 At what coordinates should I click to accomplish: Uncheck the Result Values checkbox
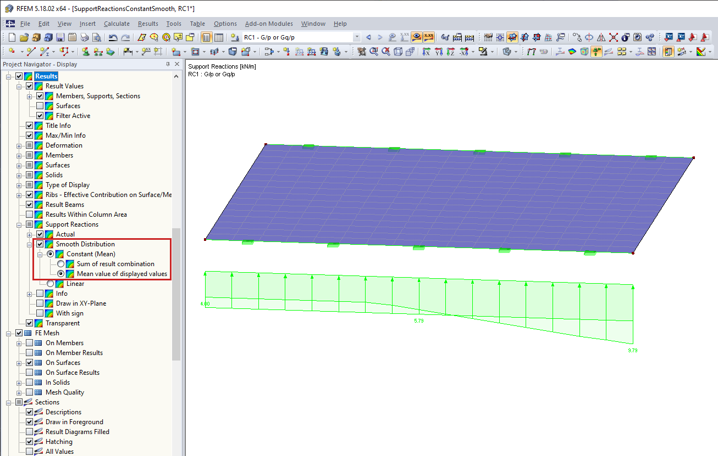[30, 86]
